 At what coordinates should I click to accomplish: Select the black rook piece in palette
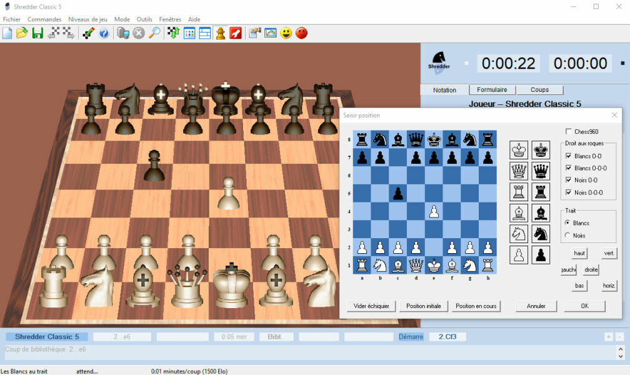point(541,192)
